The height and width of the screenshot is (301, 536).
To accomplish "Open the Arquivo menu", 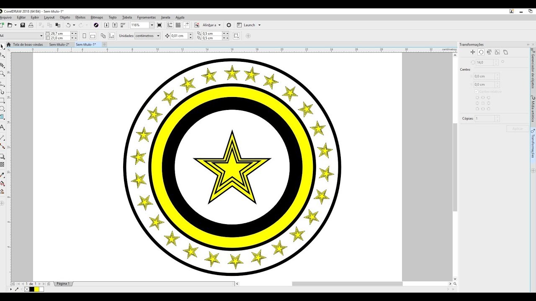I will click(5, 18).
